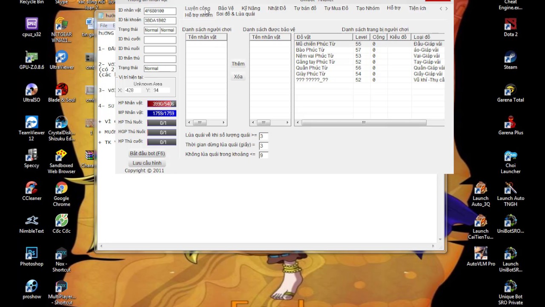The width and height of the screenshot is (545, 307).
Task: Focus the Thời gian dừng lùa quái field
Action: (x=264, y=145)
